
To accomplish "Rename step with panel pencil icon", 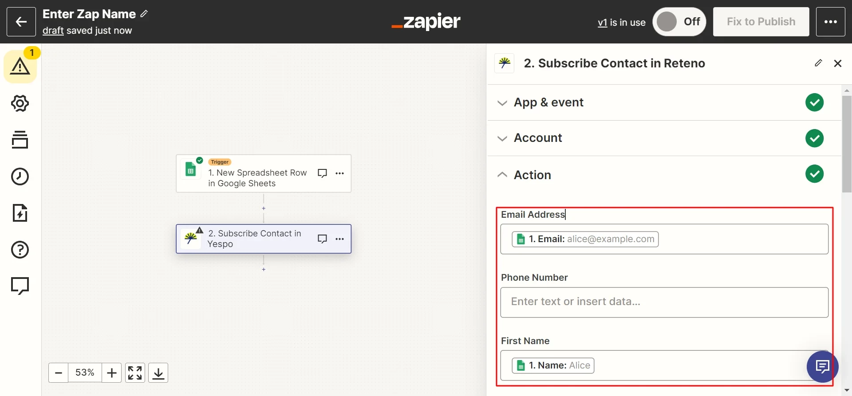I will 818,63.
